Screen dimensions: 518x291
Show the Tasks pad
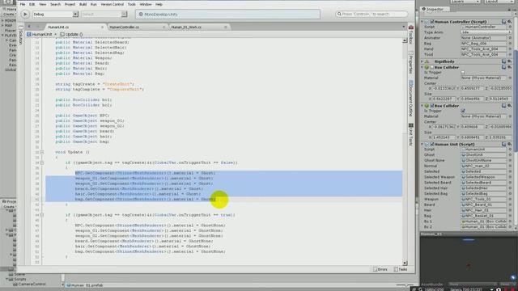coord(401,269)
